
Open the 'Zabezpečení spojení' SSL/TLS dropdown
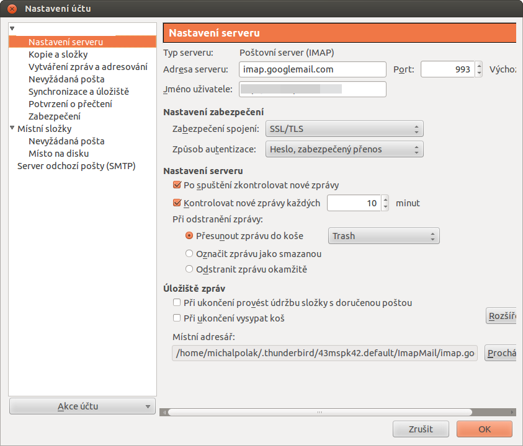[x=344, y=129]
